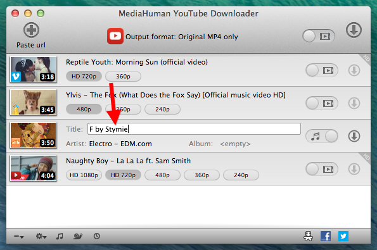The height and width of the screenshot is (250, 377).
Task: Open the Ylvis The Fox thumbnail
Action: (33, 103)
